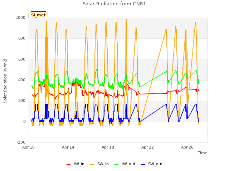Click the '0' y-axis tick label
229x171 pixels.
pyautogui.click(x=24, y=121)
